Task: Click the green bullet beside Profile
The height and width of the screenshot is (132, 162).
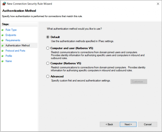Action: [3, 56]
